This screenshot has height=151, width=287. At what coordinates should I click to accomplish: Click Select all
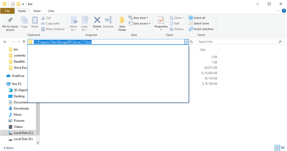197,18
